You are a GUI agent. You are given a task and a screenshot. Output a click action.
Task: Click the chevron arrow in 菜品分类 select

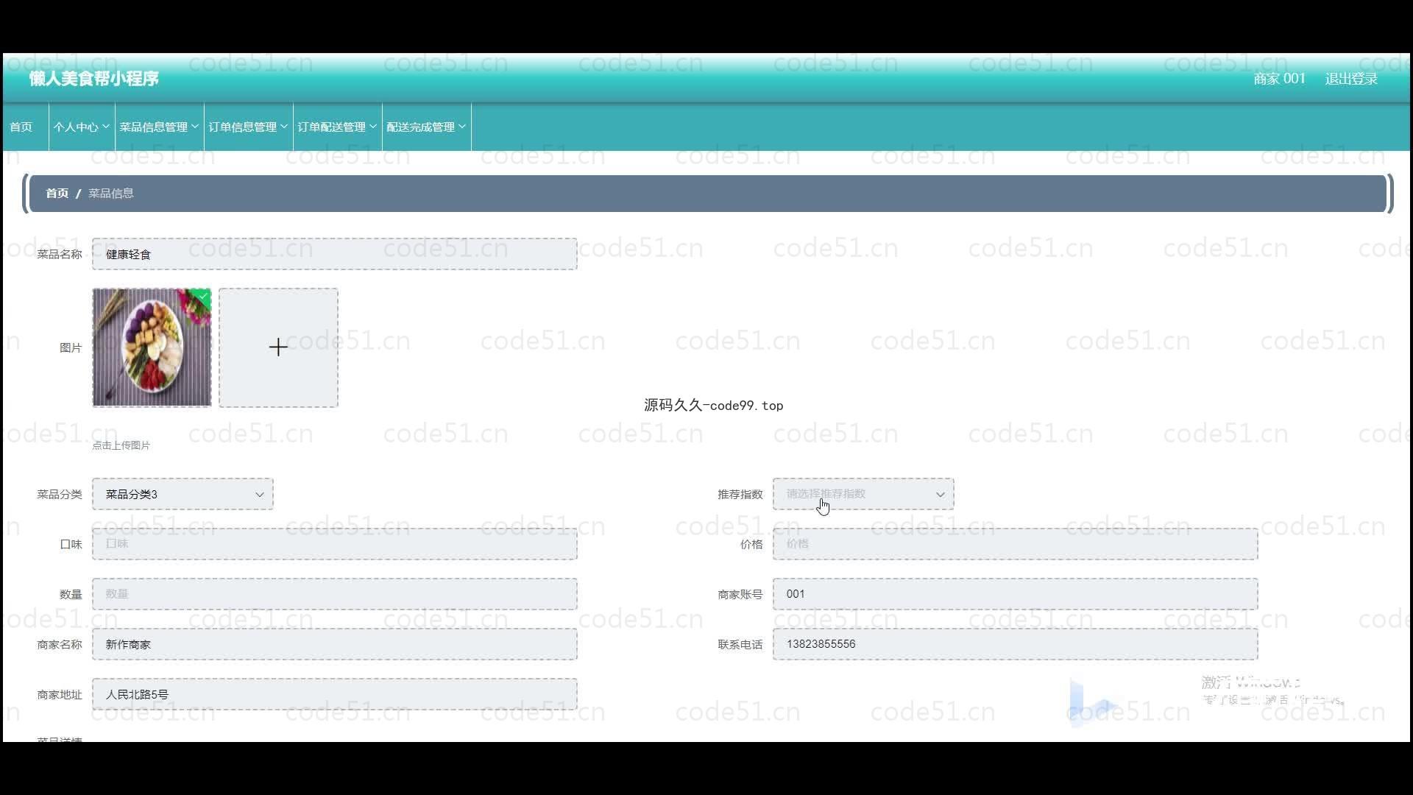[259, 495]
